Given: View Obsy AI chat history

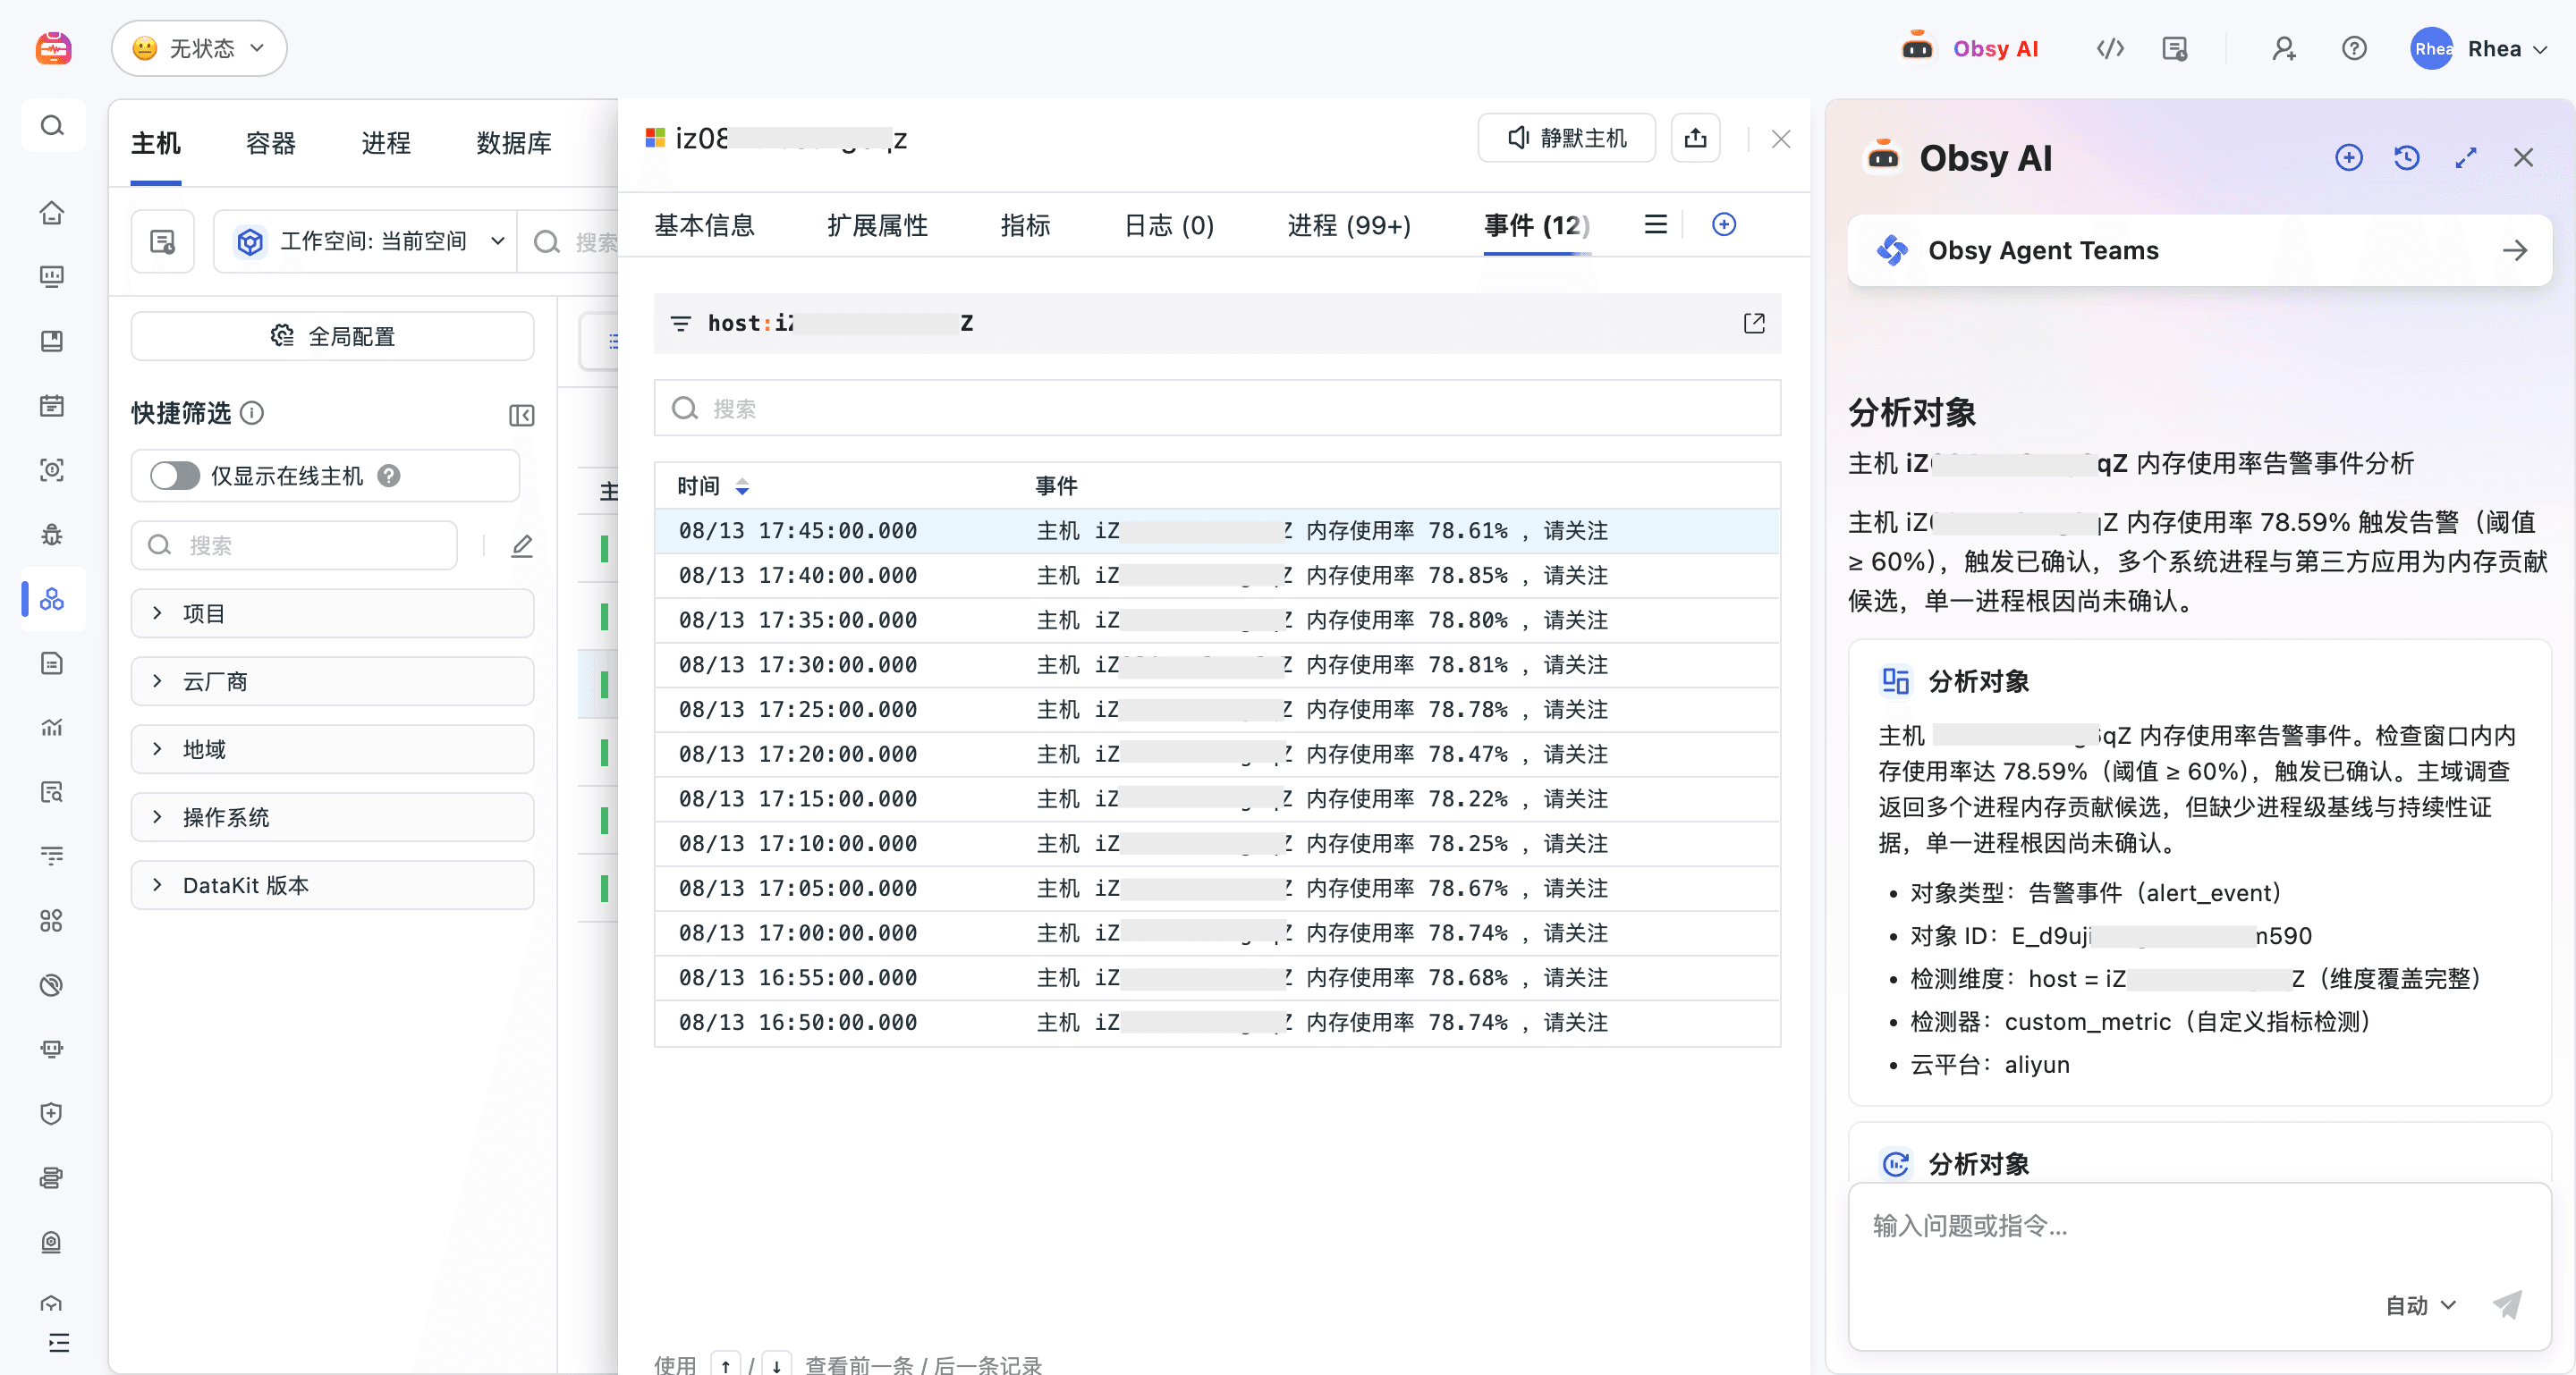Looking at the screenshot, I should pos(2407,158).
